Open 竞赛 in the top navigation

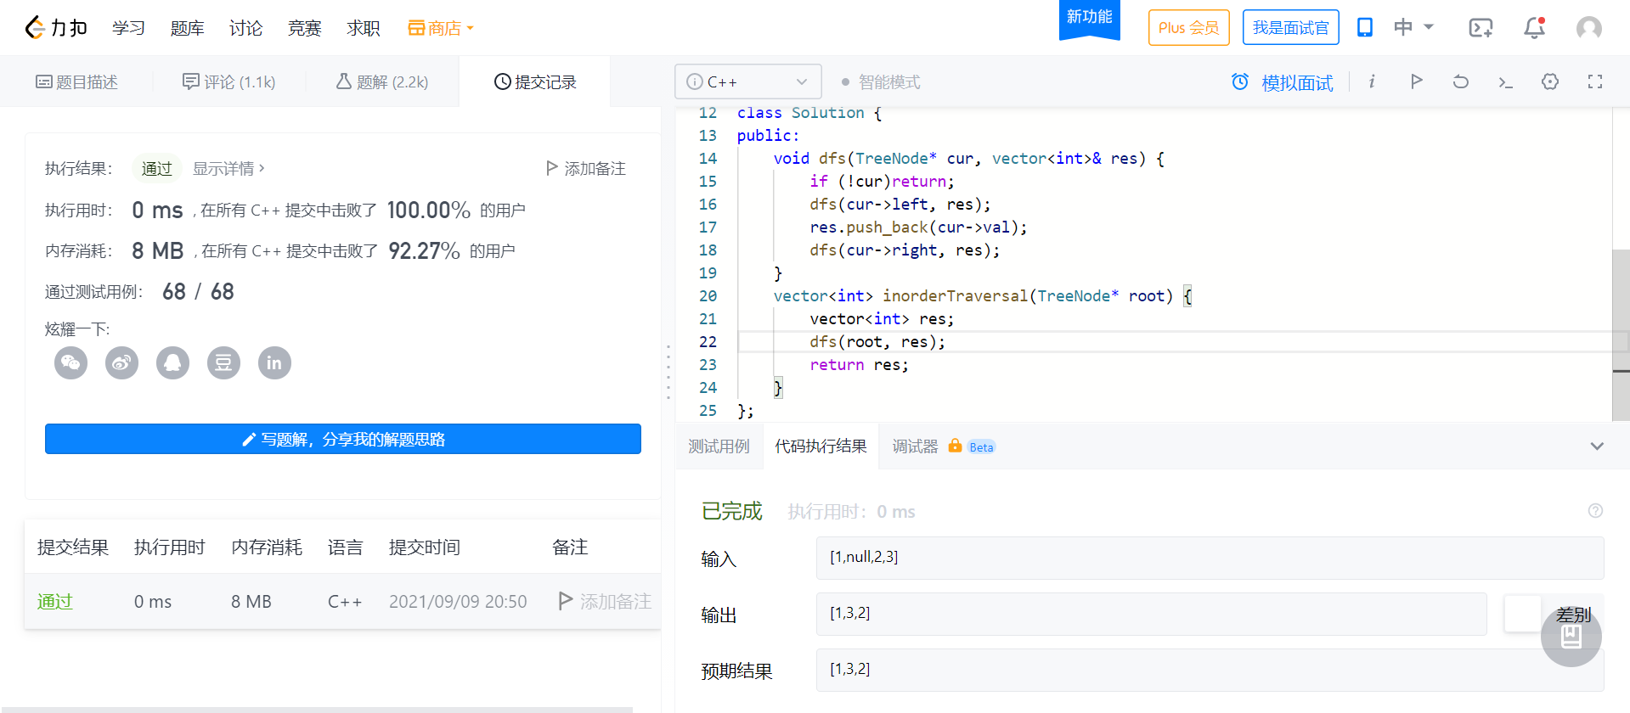point(304,28)
